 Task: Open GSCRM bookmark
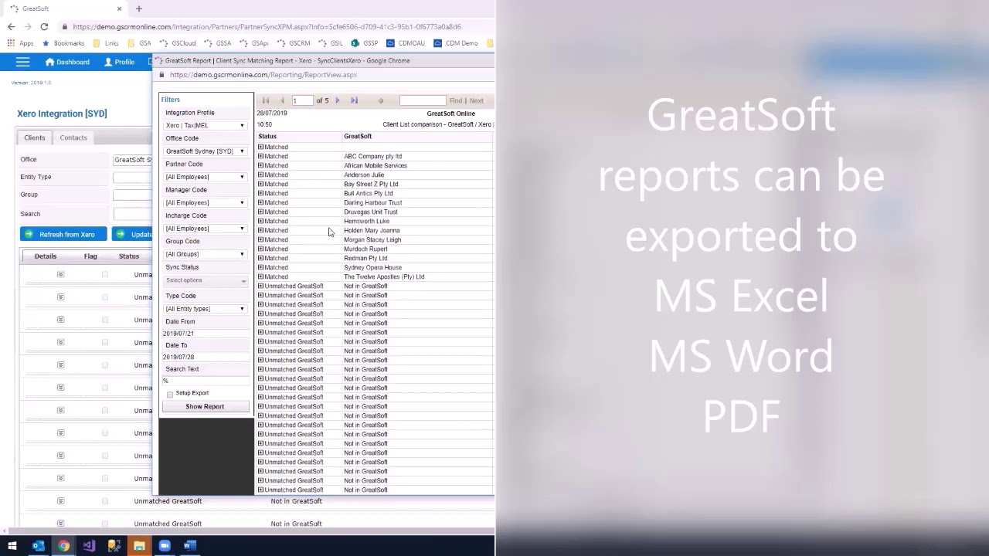[294, 43]
